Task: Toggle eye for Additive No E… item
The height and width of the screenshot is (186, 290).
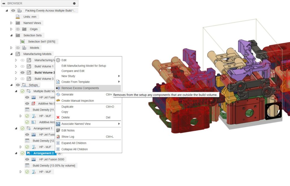Action: (27, 104)
